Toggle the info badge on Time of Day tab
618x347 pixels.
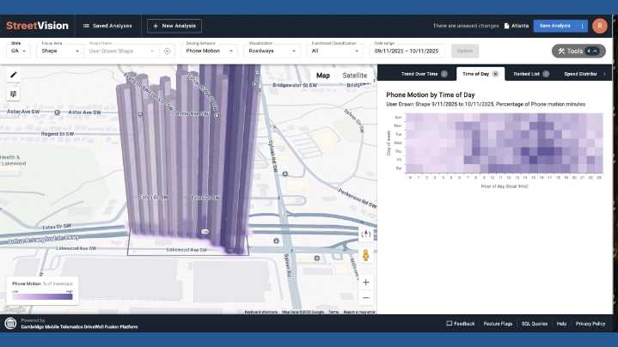tap(496, 74)
